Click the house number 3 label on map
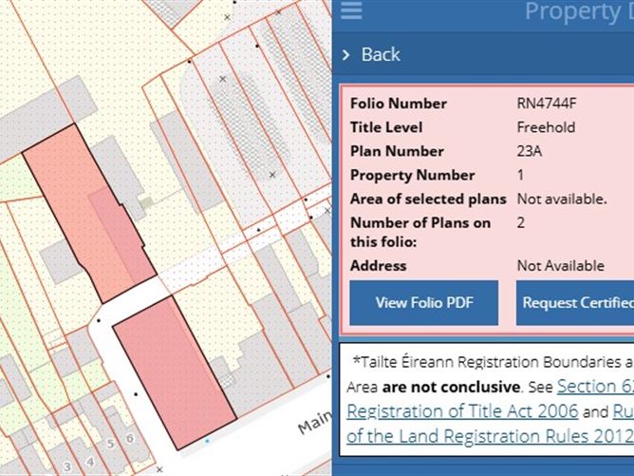The height and width of the screenshot is (476, 634). 65,466
